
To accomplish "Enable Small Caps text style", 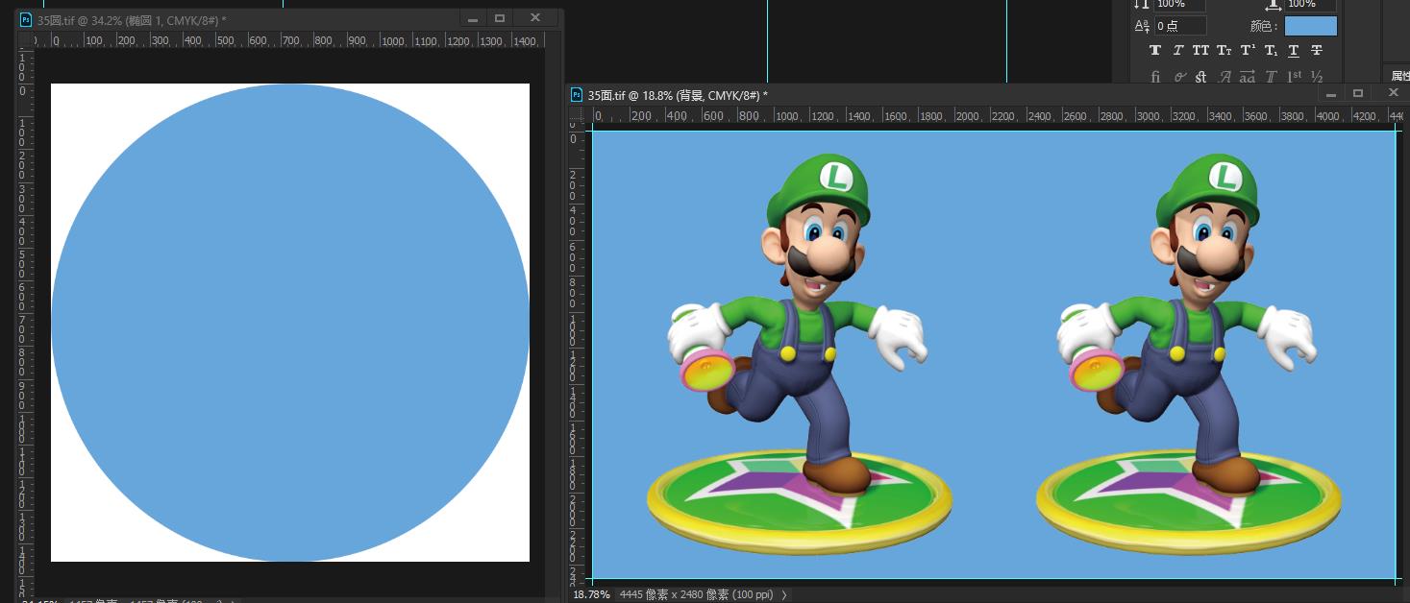I will point(1224,50).
